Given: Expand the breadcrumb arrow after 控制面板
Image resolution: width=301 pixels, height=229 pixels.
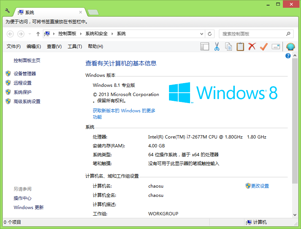Looking at the screenshot, I should tap(81, 34).
